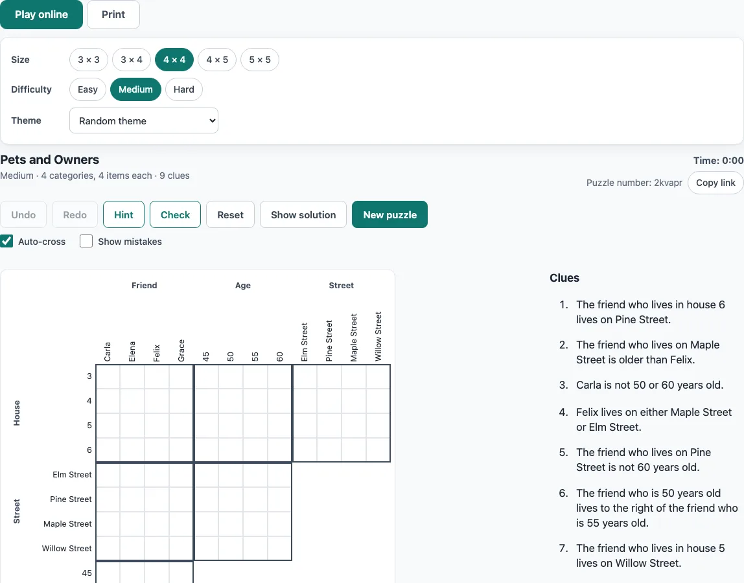Mark grid cell Willow Street row and Grace
The image size is (744, 583).
pyautogui.click(x=181, y=549)
